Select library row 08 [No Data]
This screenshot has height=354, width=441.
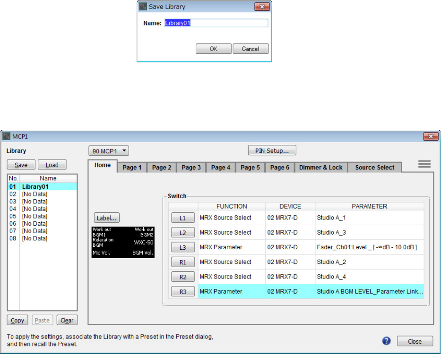tap(43, 238)
